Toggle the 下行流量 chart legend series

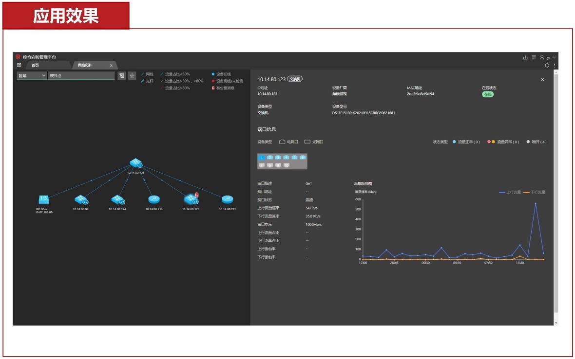[534, 192]
